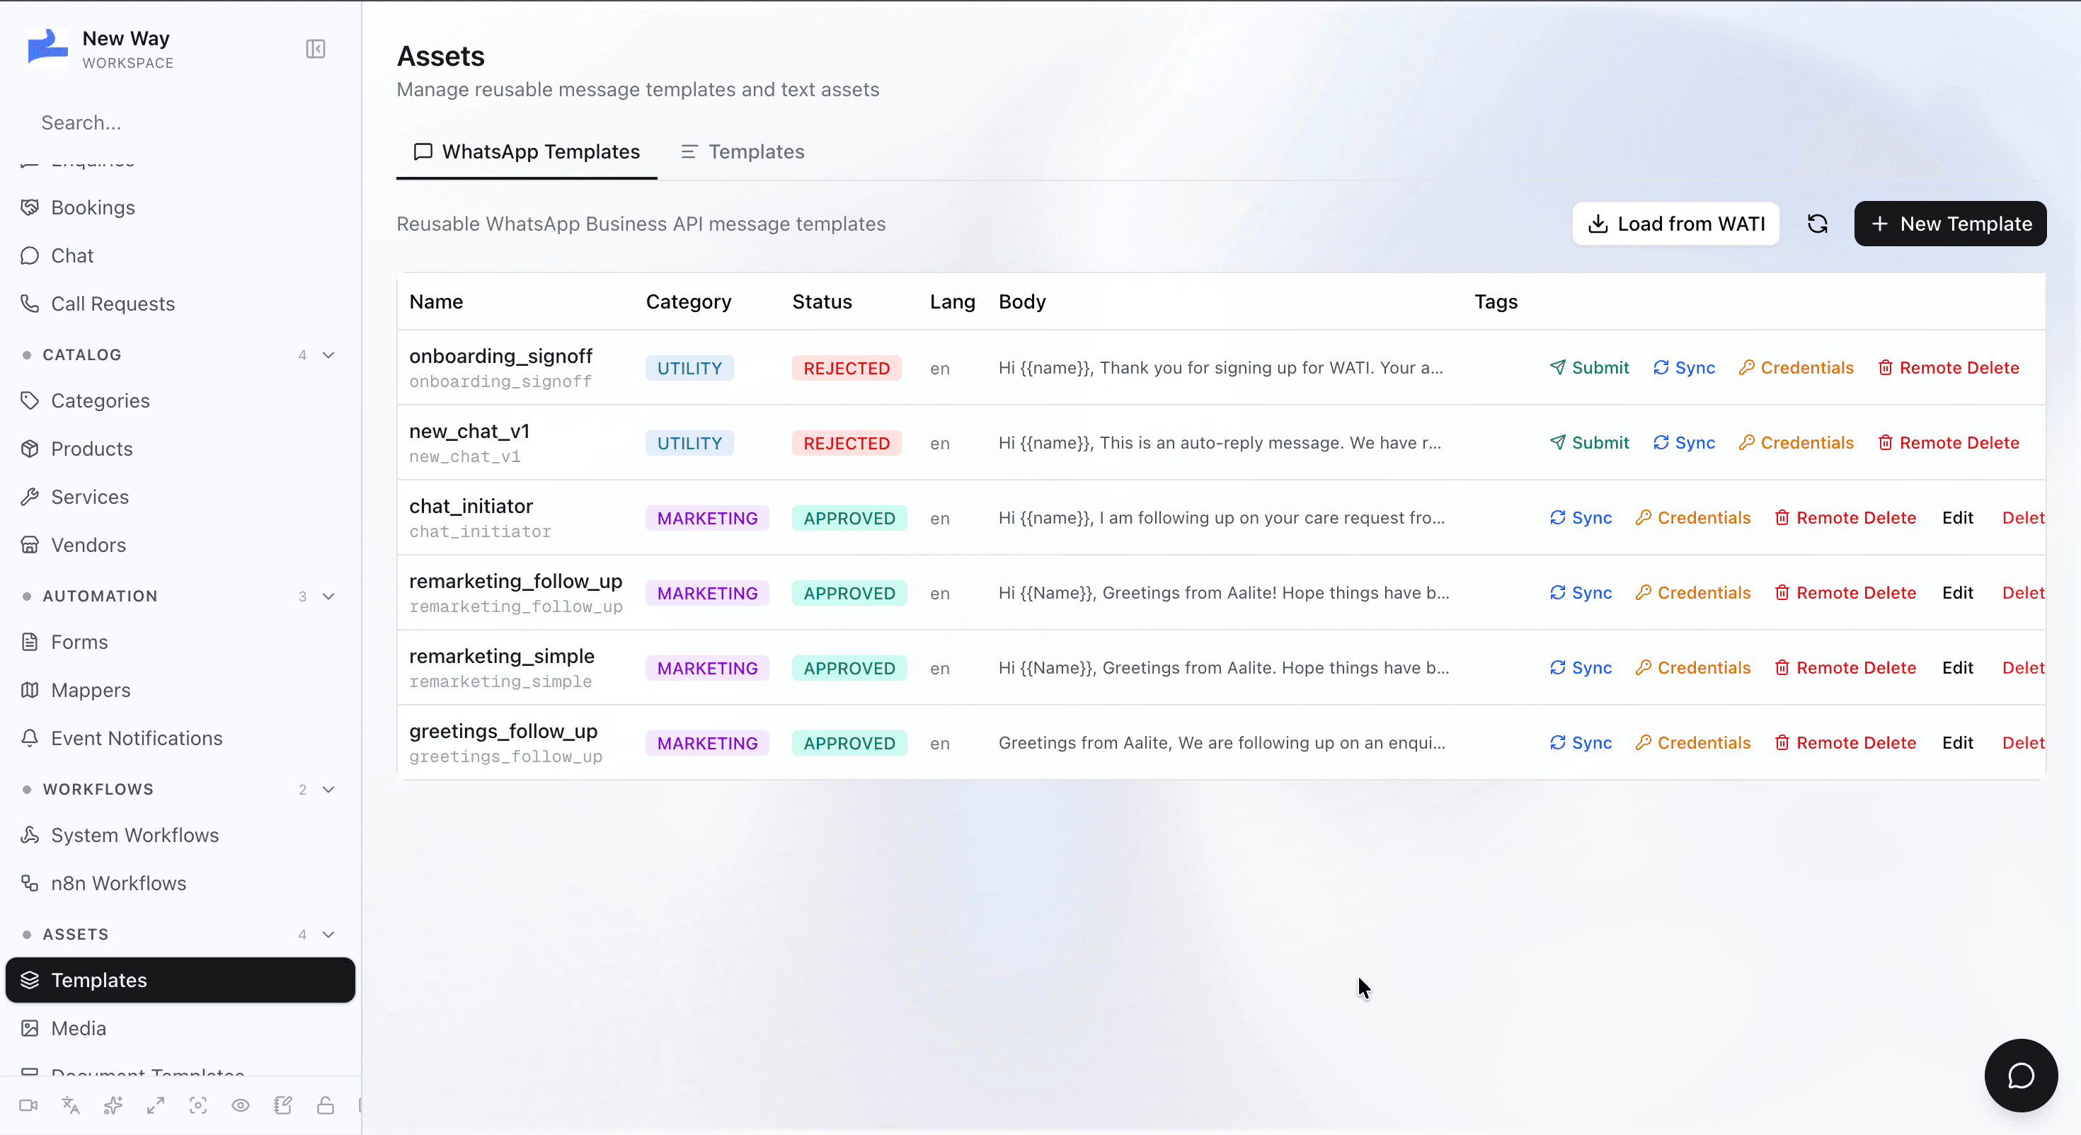Collapse the WORKFLOWS section chevron
Viewport: 2081px width, 1135px height.
(x=329, y=789)
